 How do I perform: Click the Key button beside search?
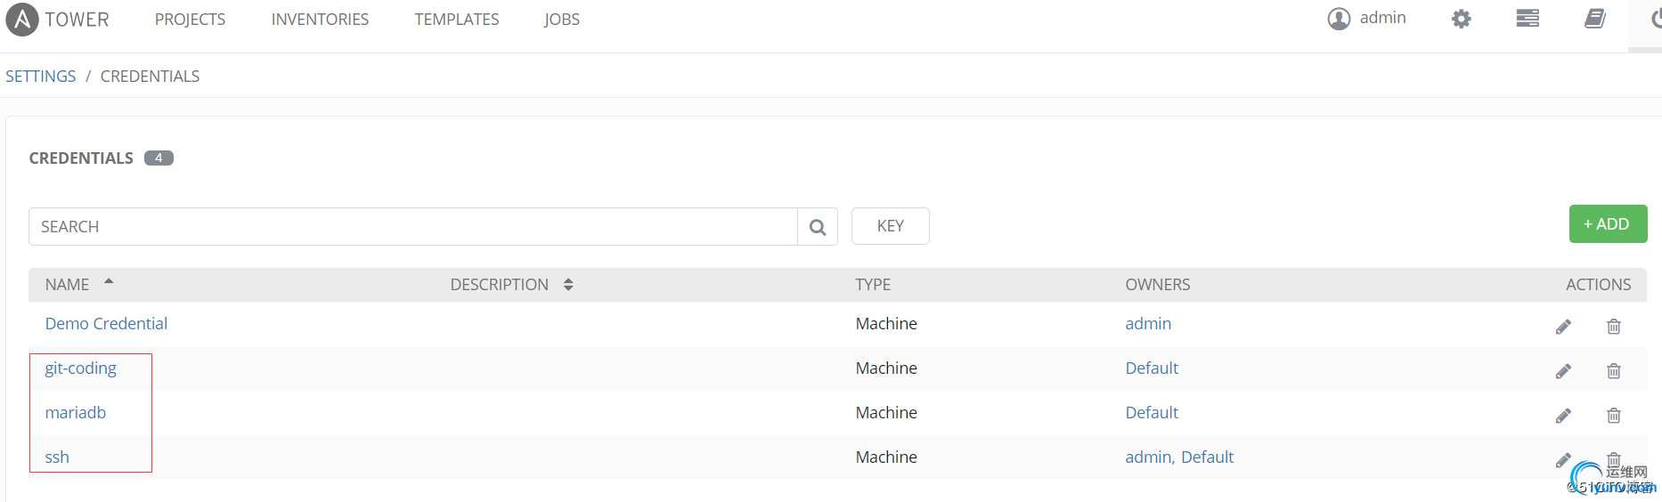890,226
